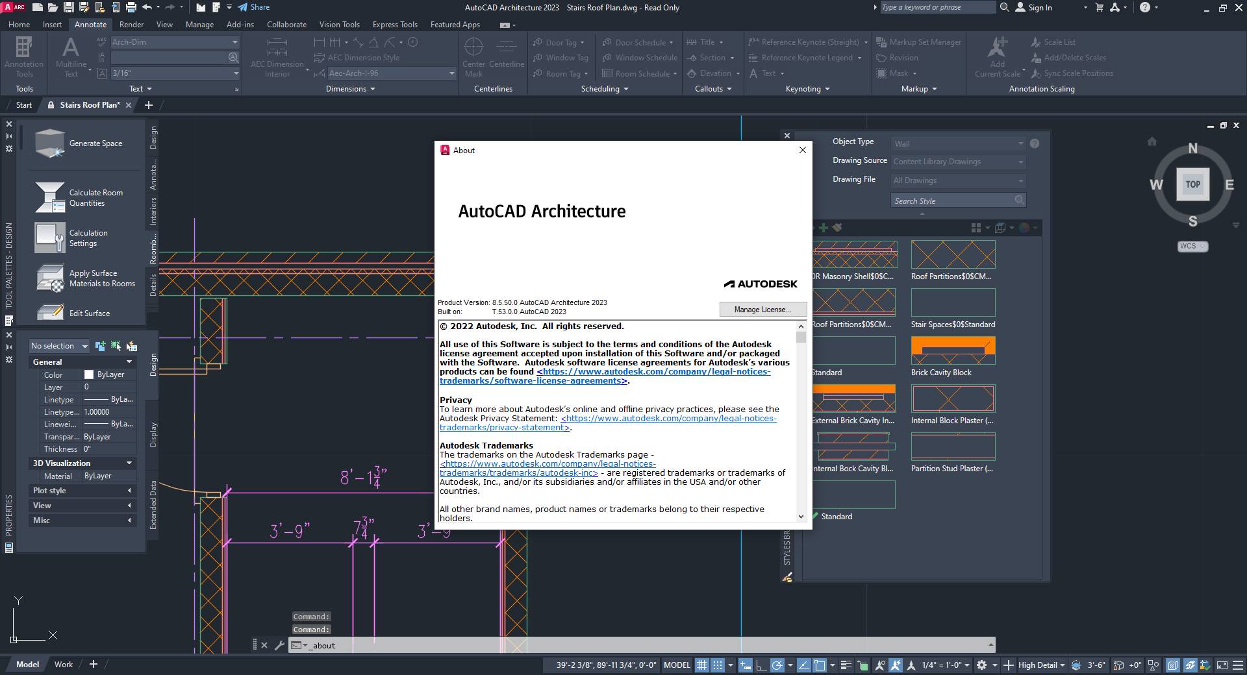Click the Plot printer icon
Viewport: 1247px width, 675px height.
tap(131, 7)
